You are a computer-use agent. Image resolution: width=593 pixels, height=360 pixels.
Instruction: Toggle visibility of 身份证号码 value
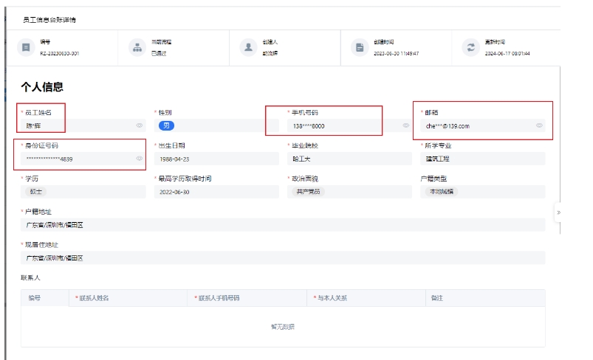pyautogui.click(x=140, y=159)
